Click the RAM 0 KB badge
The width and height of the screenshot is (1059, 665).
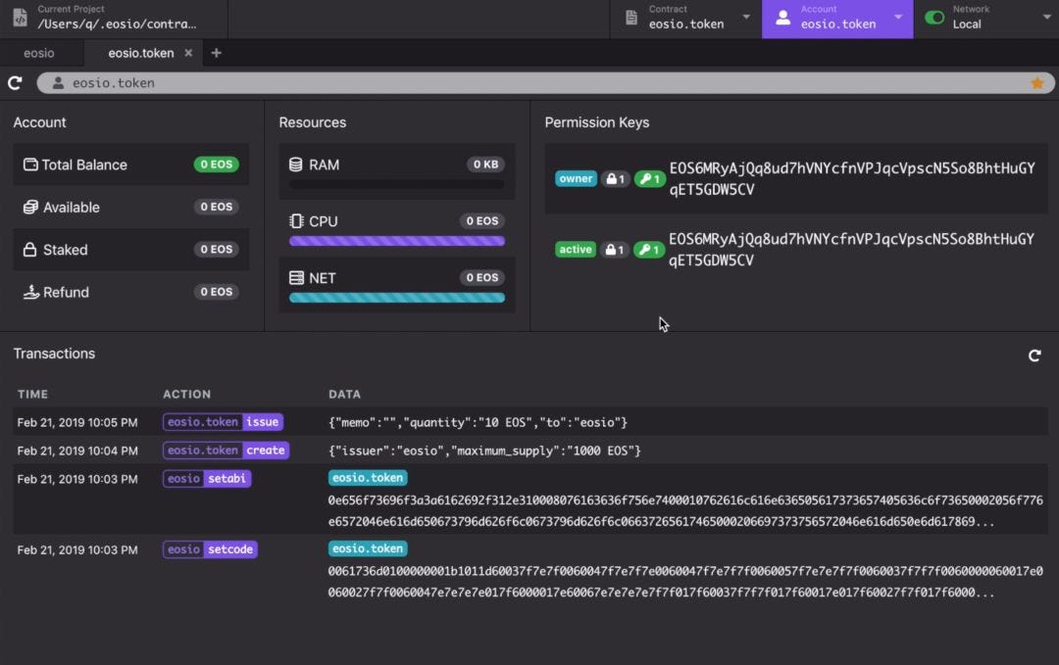click(x=485, y=165)
